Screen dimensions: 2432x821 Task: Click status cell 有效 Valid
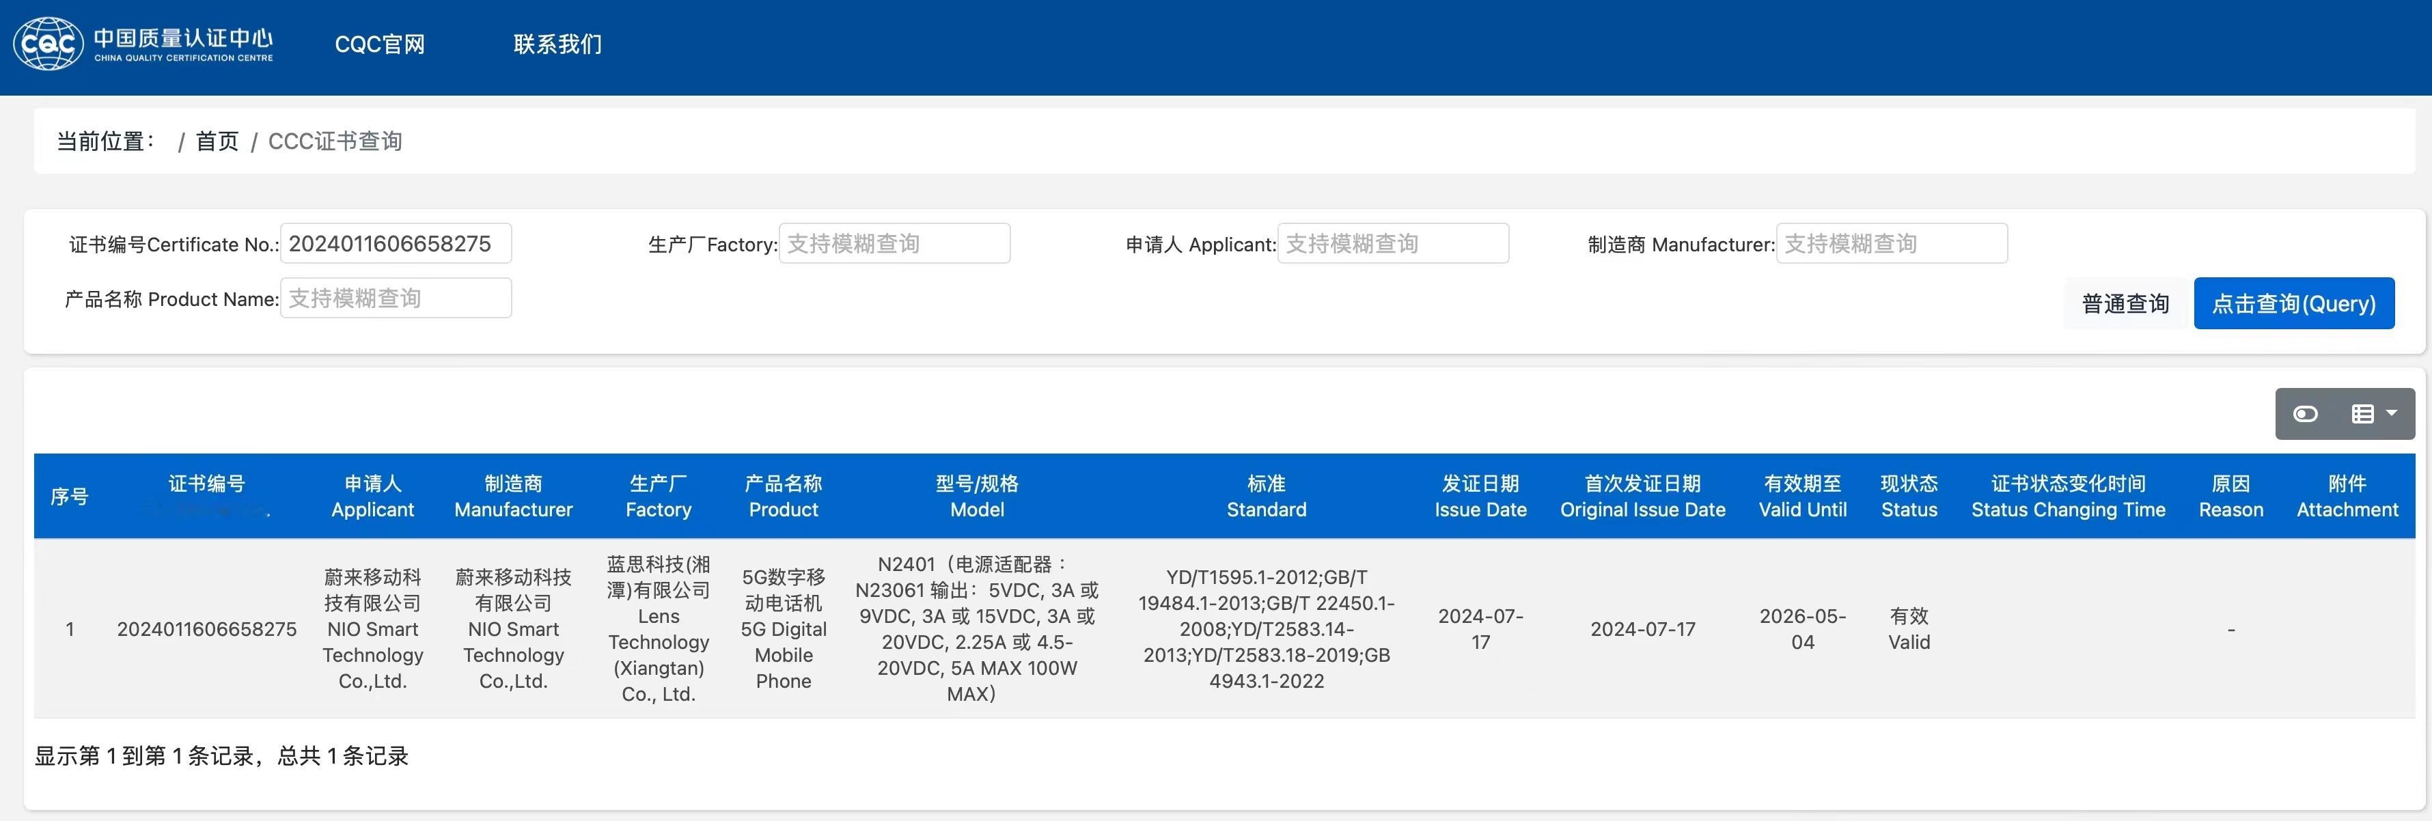click(1909, 630)
